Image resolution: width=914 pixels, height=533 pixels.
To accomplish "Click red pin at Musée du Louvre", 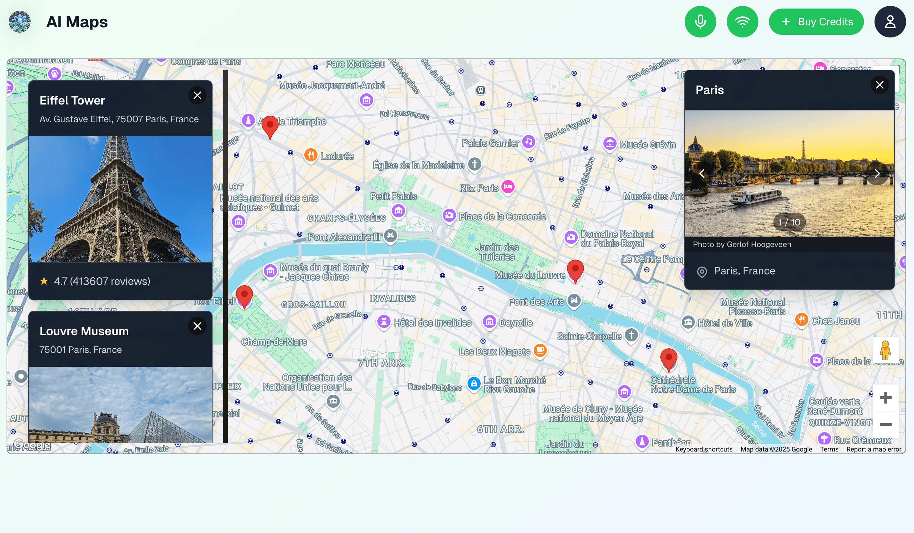I will pos(575,271).
